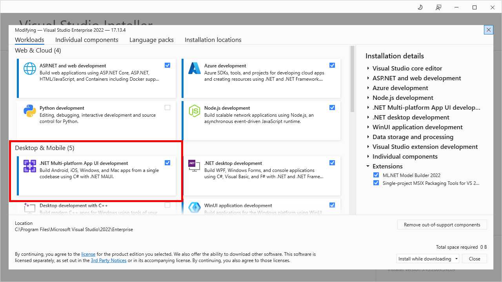This screenshot has height=282, width=502.
Task: Click the .NET desktop development icon
Action: 195,166
